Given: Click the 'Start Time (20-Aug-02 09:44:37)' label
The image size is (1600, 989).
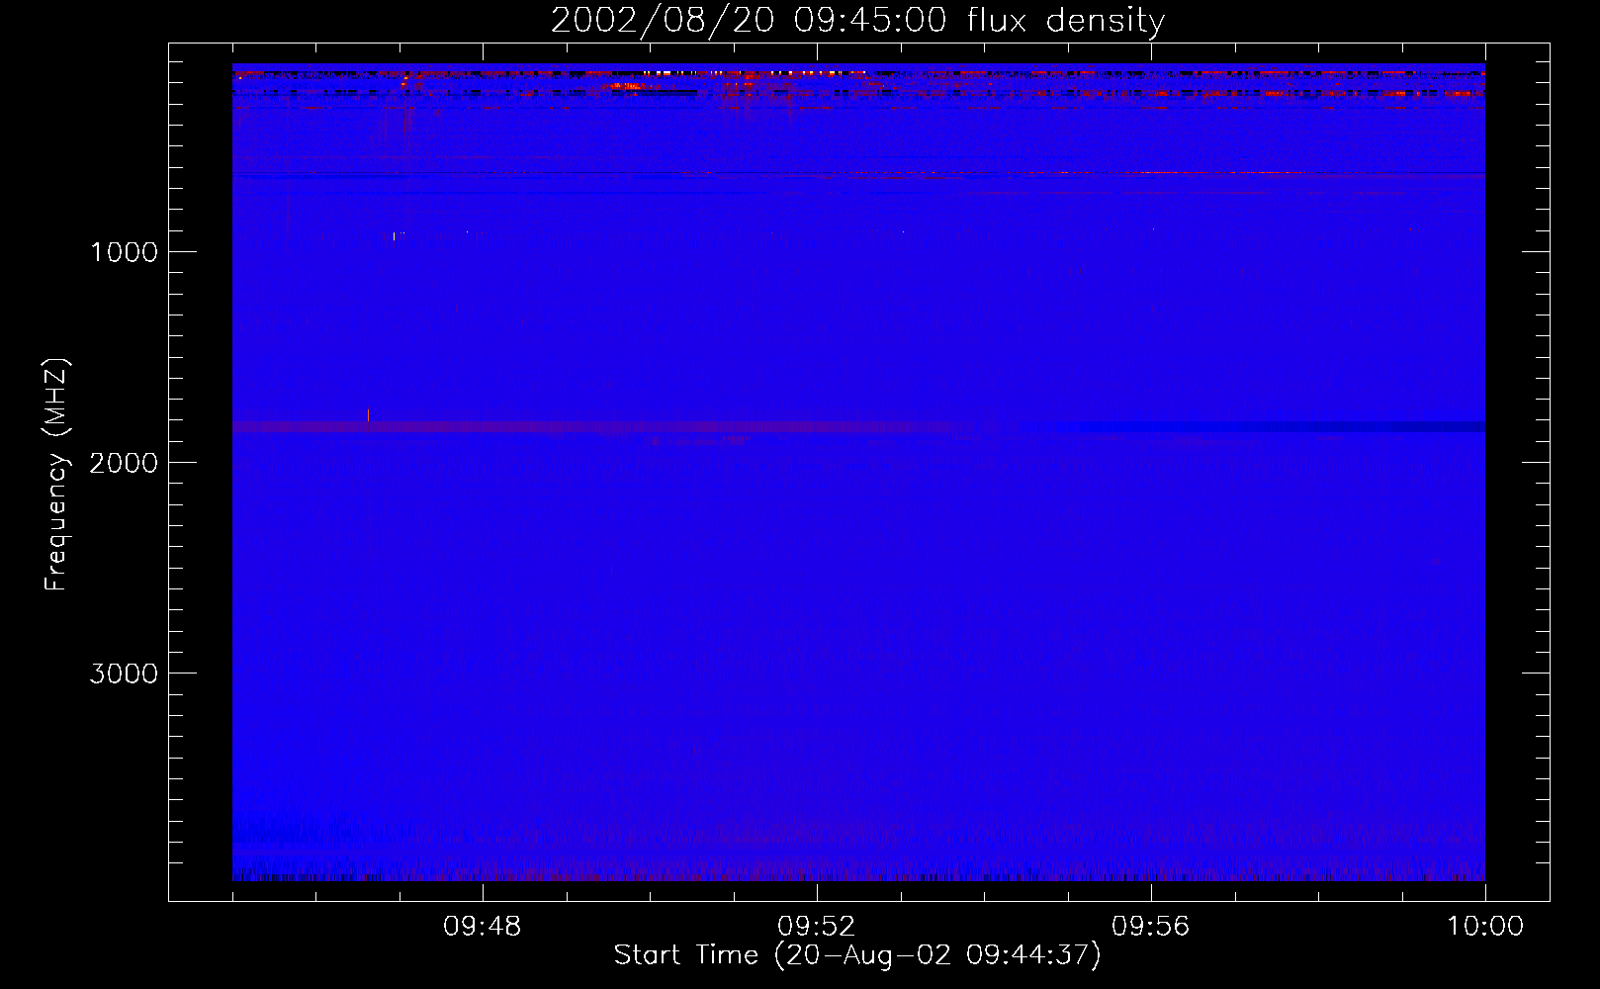Looking at the screenshot, I should coord(857,955).
